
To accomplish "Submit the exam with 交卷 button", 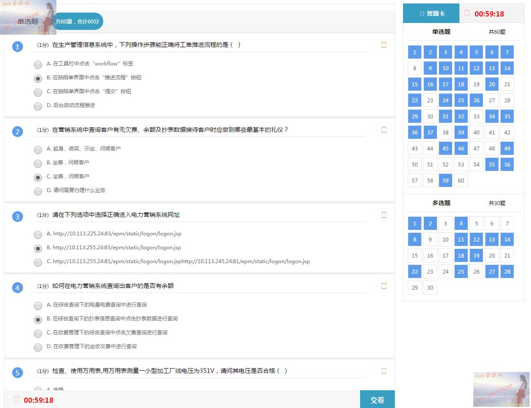I will pos(377,400).
